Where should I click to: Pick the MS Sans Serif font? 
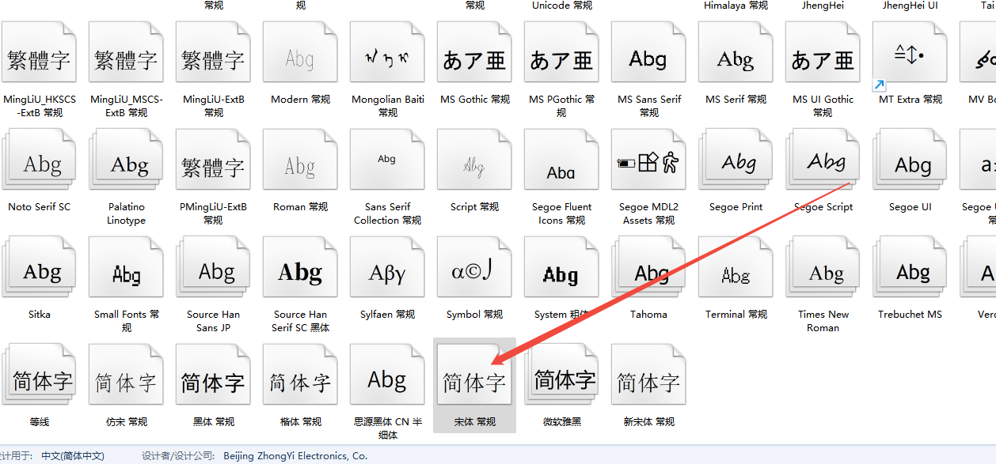click(x=649, y=52)
